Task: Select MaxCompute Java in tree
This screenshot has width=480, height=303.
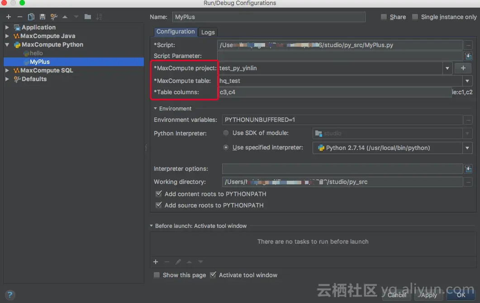Action: pyautogui.click(x=48, y=36)
